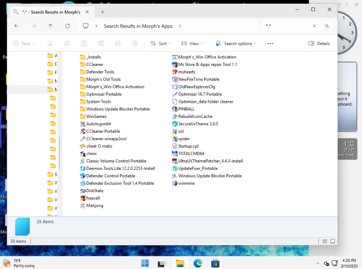Image resolution: width=362 pixels, height=269 pixels.
Task: Select UpdateFixer_Portable file
Action: tap(195, 168)
